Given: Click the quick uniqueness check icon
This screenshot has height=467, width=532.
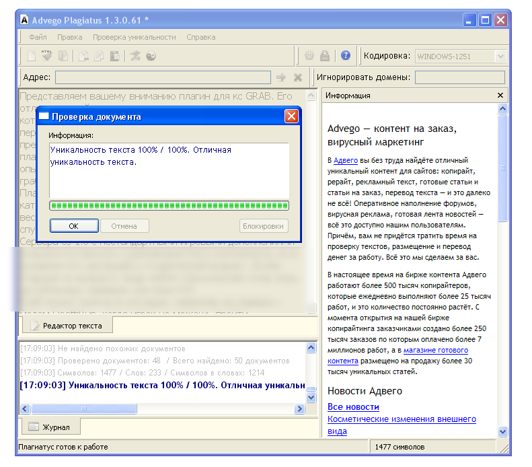Looking at the screenshot, I should (135, 56).
